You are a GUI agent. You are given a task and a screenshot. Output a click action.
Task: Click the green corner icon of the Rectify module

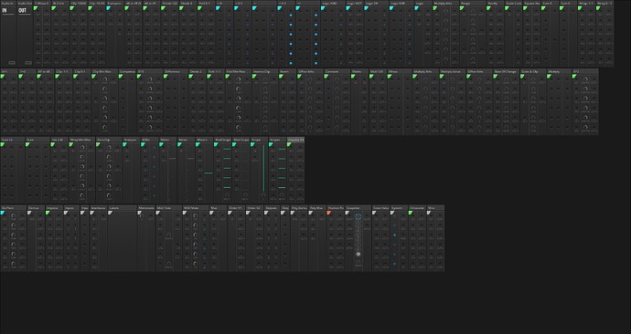488,8
